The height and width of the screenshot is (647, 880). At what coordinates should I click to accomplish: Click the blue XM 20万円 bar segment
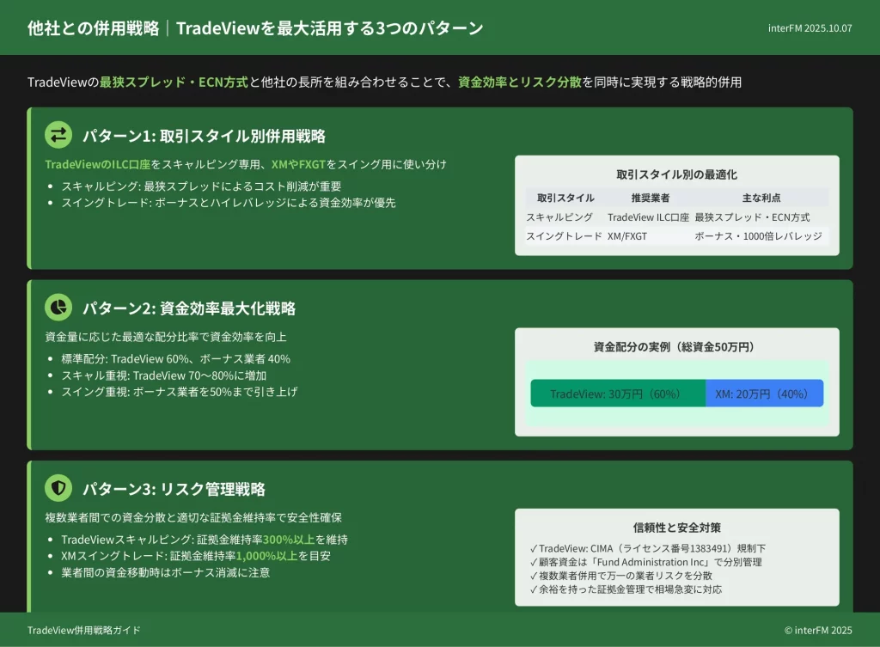tap(764, 394)
